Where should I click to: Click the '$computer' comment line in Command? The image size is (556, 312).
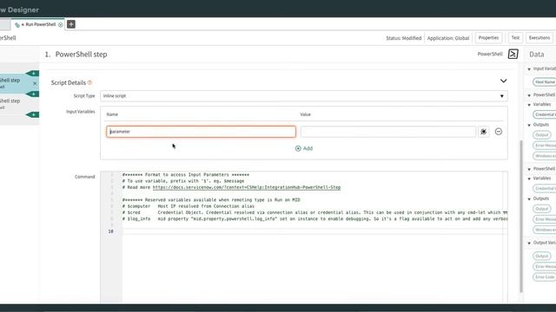pos(189,206)
